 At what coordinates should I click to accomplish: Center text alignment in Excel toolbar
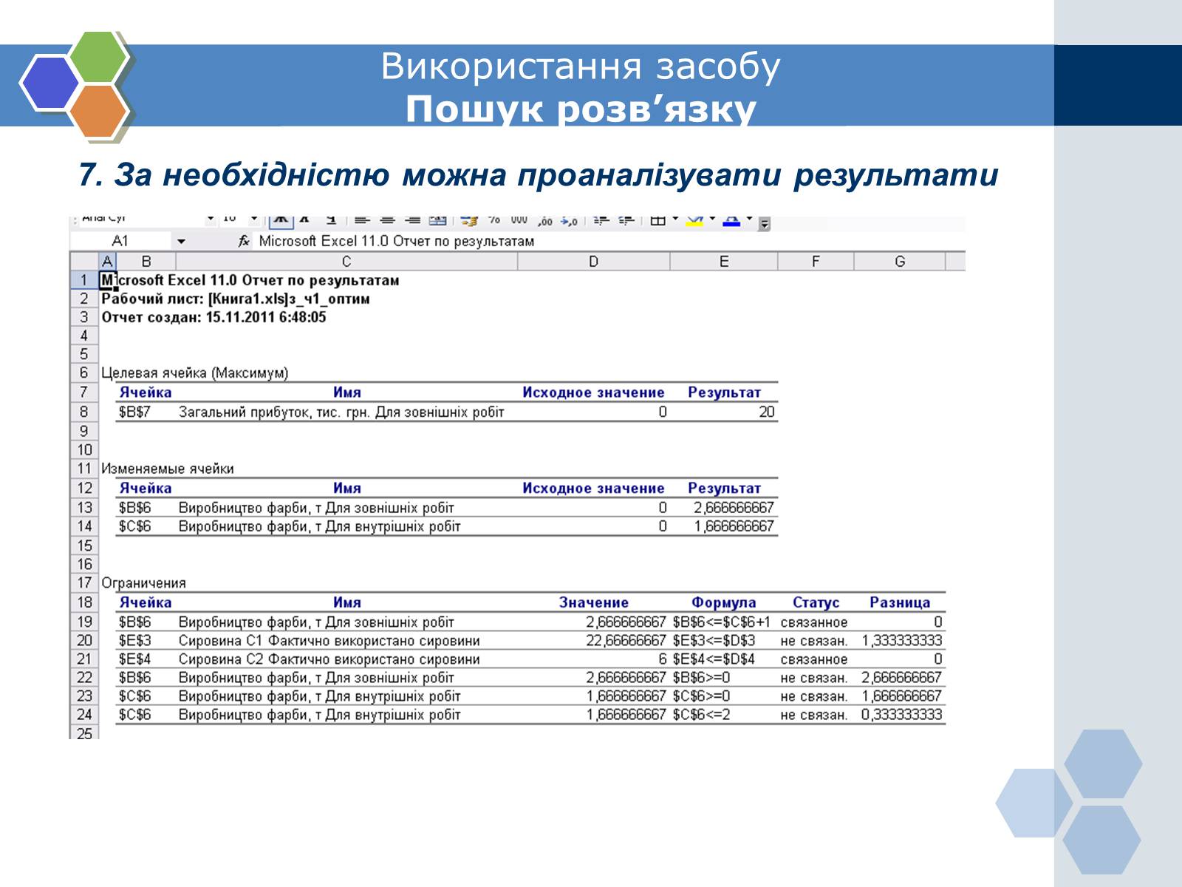click(x=387, y=220)
